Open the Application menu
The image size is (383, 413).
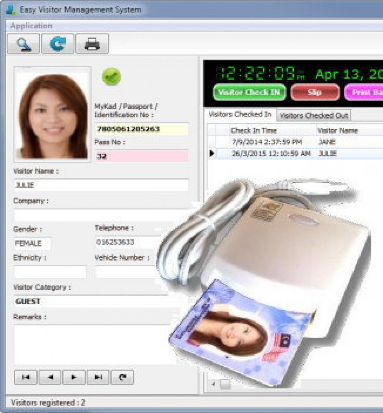point(31,26)
